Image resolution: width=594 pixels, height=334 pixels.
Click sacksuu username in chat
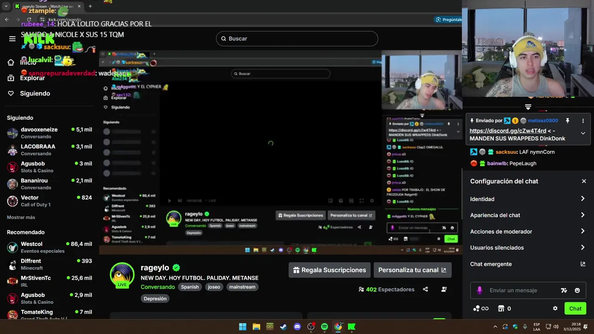pyautogui.click(x=506, y=152)
